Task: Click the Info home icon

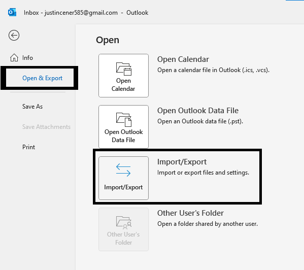Action: (x=14, y=58)
